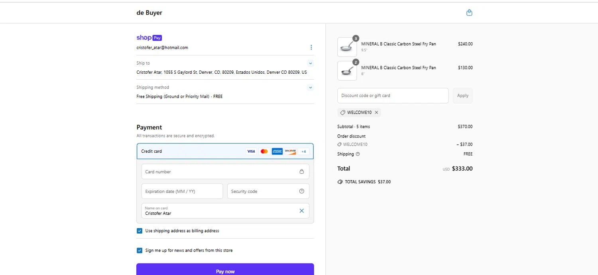Click the Order discount WELCOME10 tag icon
Screen dimensions: 598x275
(339, 145)
